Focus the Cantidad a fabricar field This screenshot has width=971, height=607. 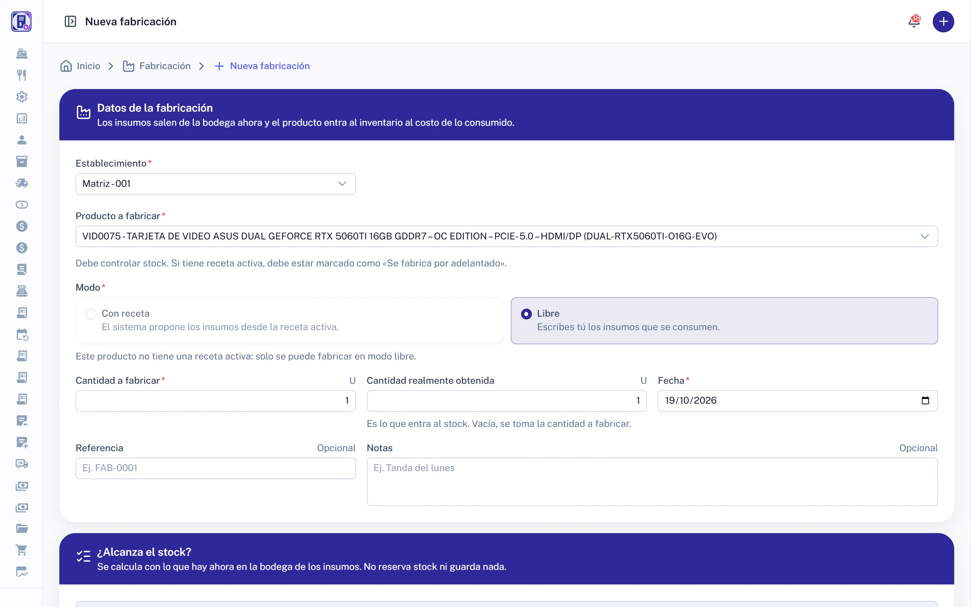215,401
